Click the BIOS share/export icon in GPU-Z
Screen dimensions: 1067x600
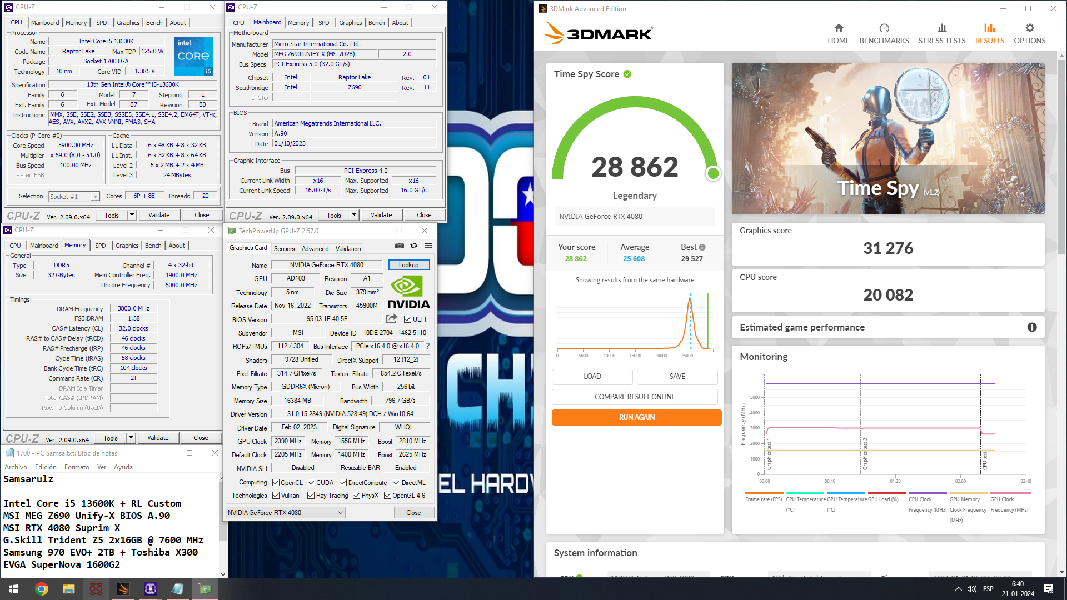(x=392, y=319)
